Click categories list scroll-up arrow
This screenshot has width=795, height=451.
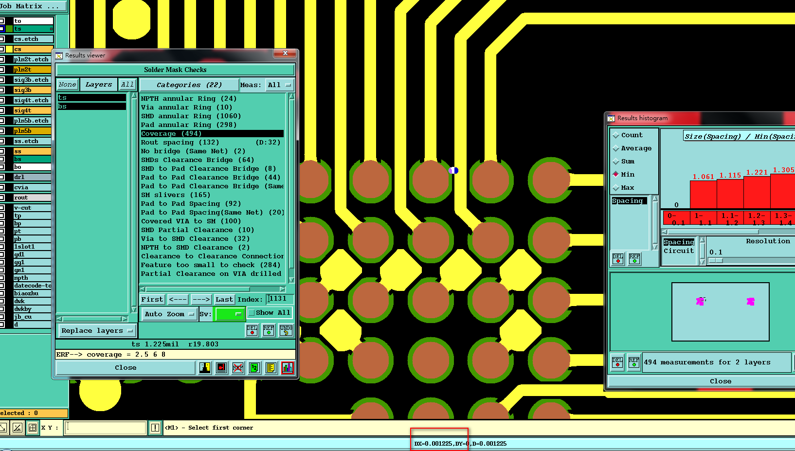point(291,96)
